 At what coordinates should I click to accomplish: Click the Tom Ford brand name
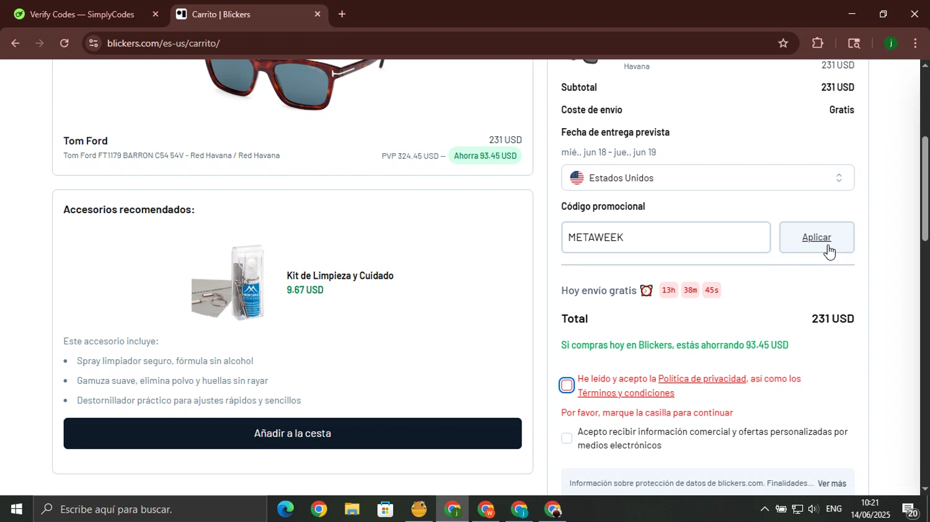(x=86, y=141)
